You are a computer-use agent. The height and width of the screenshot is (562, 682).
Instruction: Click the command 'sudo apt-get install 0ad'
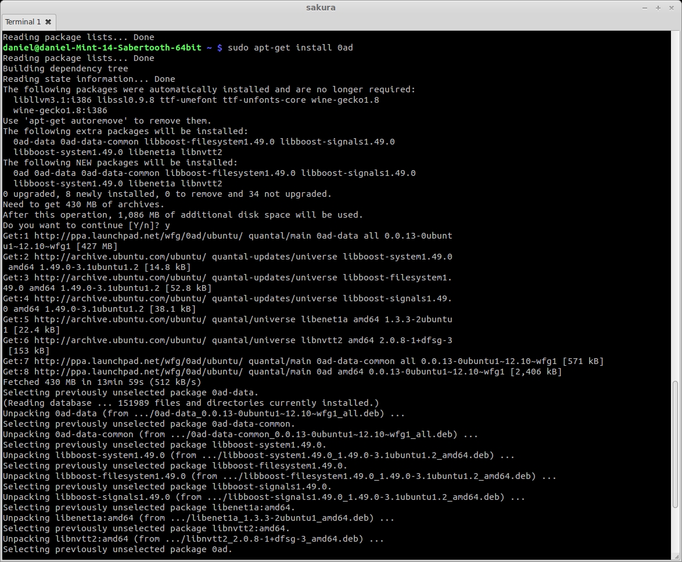(290, 48)
